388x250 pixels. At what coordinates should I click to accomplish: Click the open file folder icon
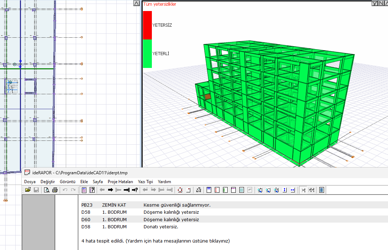pyautogui.click(x=28, y=190)
